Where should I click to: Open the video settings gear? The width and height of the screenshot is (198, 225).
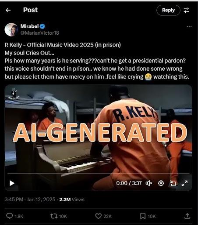click(x=161, y=183)
